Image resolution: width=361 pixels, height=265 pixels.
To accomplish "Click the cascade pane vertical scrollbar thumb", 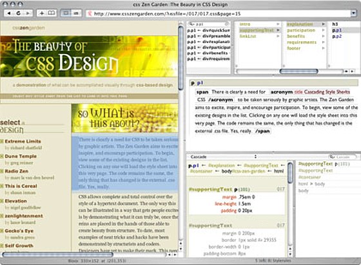I will pos(290,174).
